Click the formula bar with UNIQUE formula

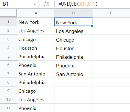(92, 4)
